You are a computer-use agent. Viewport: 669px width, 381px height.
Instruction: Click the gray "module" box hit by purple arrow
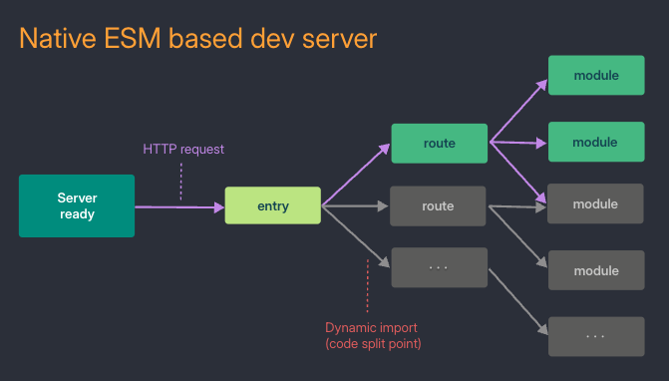tap(595, 203)
